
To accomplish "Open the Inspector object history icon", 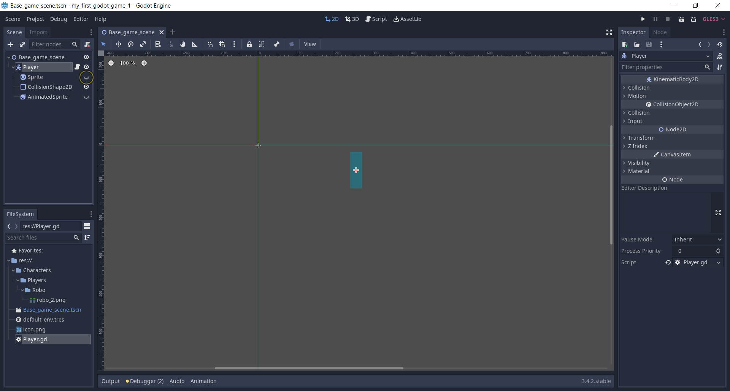I will 720,44.
